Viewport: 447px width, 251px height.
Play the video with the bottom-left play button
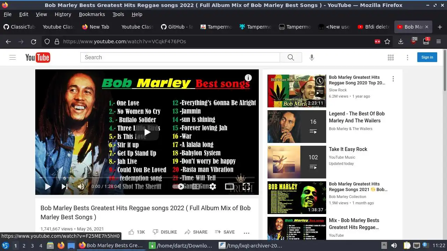click(47, 187)
